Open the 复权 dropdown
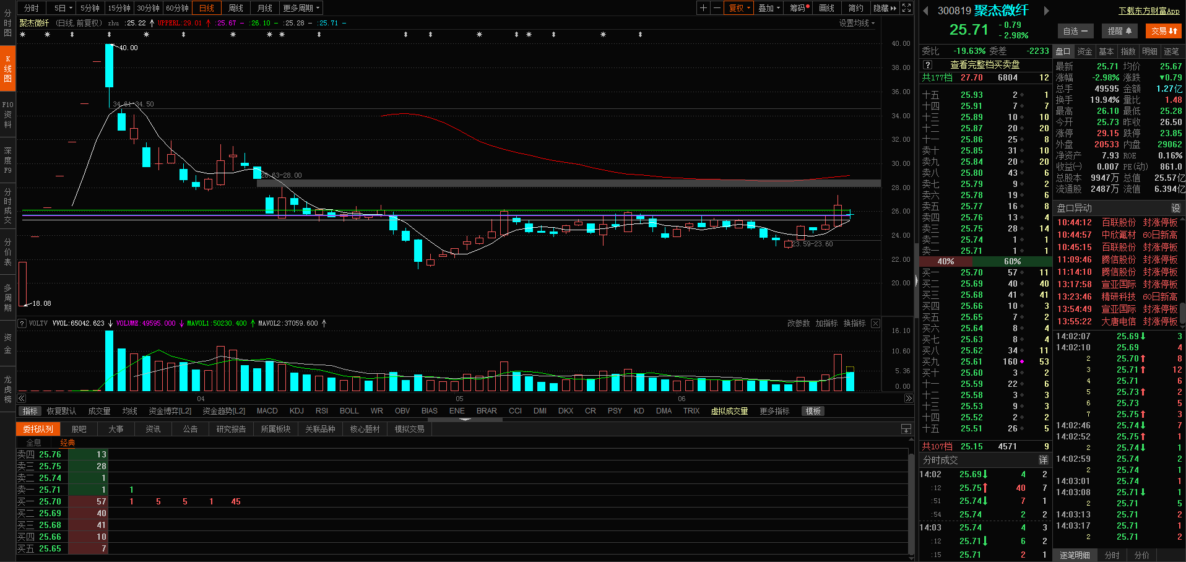Screen dimensions: 1186x562 click(x=739, y=8)
